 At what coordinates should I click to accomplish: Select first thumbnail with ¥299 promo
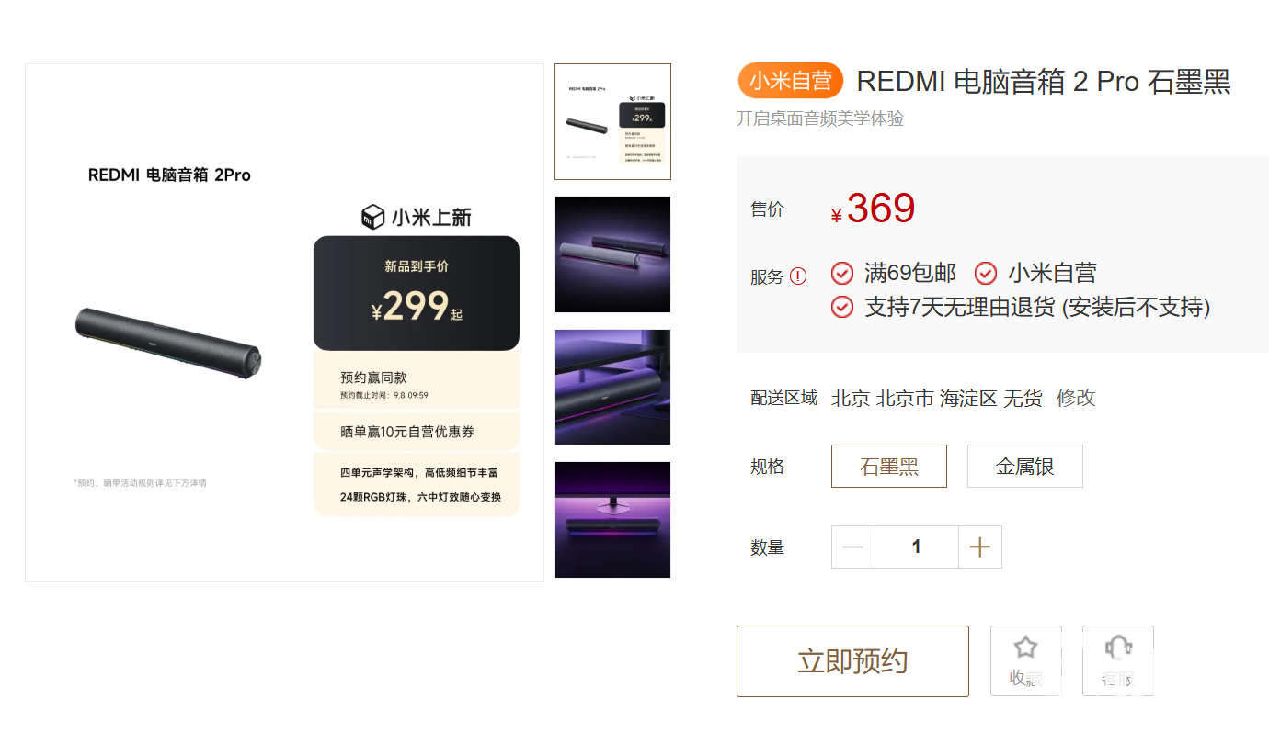(x=613, y=121)
